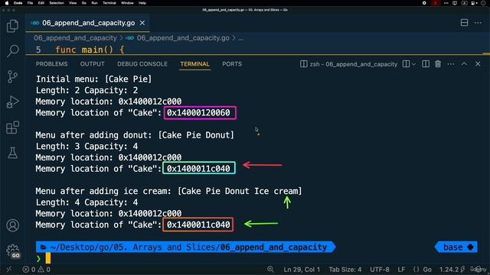490x275 pixels.
Task: Open the Source Control view
Action: (12, 76)
